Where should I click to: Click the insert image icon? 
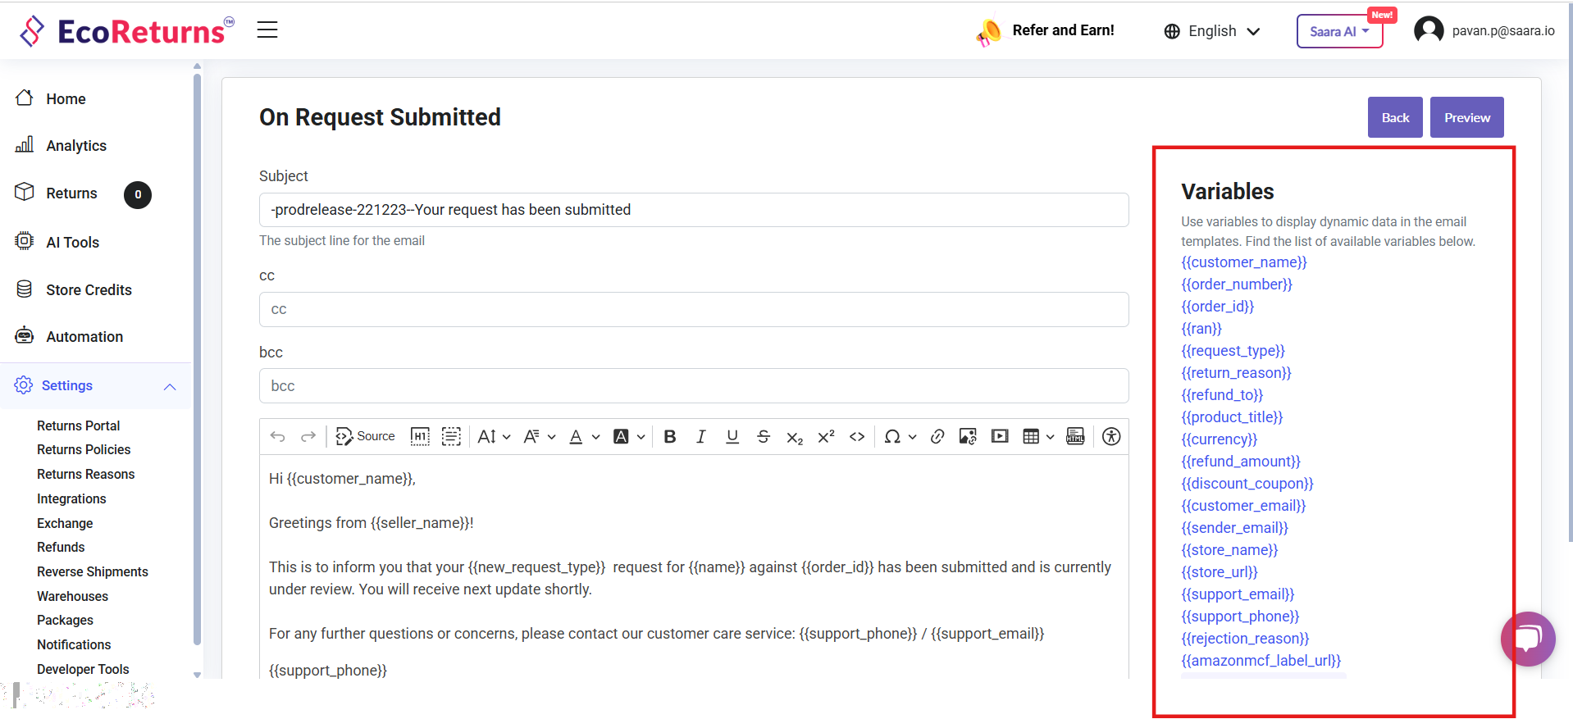tap(968, 437)
